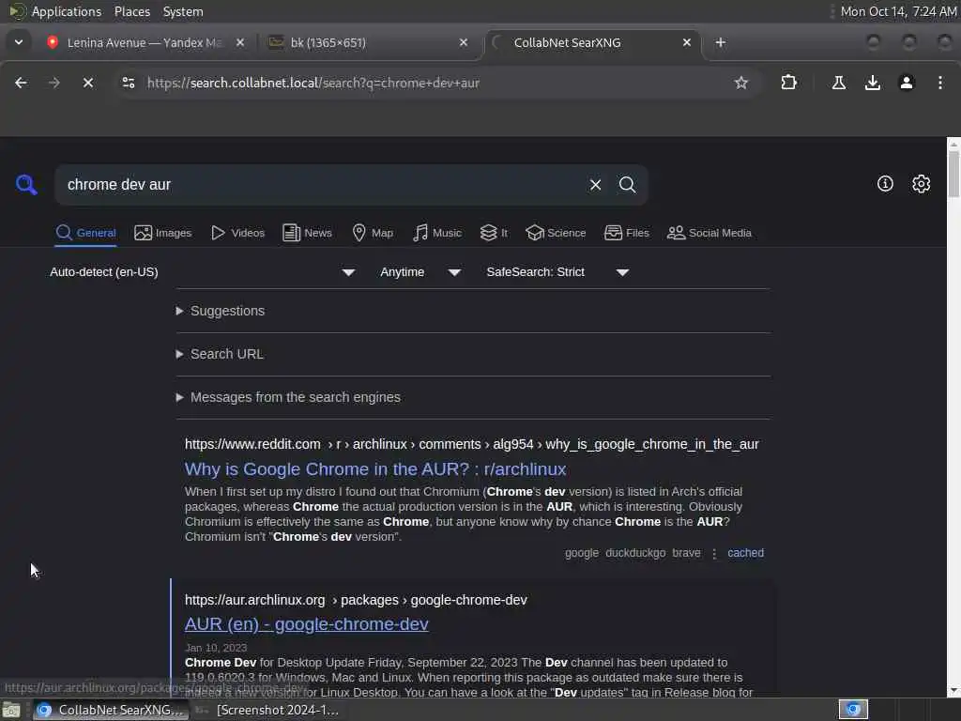Screen dimensions: 961x721
Task: Open the Anytime time range dropdown
Action: (x=419, y=272)
